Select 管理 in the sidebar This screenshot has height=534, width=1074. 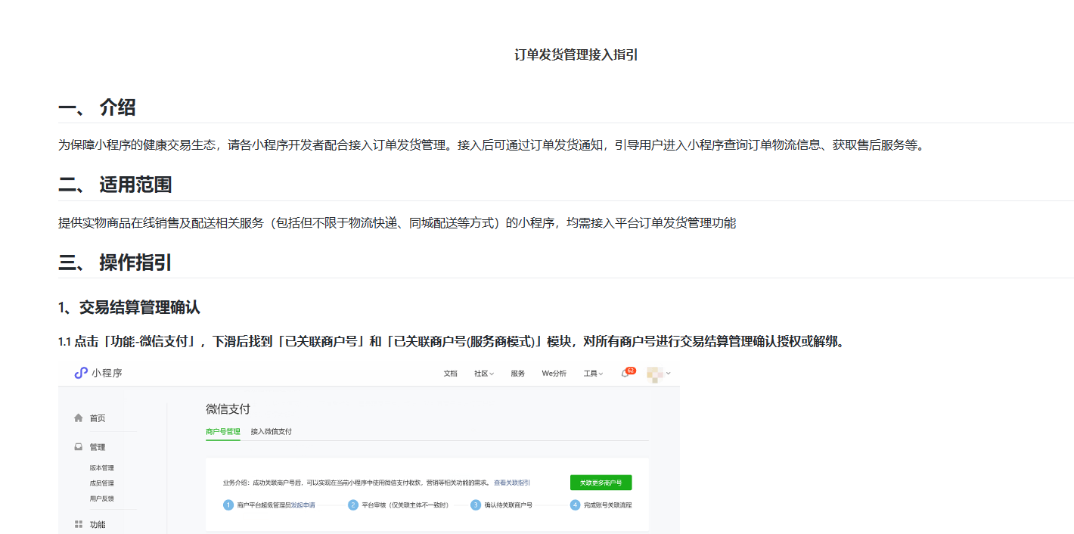(98, 447)
